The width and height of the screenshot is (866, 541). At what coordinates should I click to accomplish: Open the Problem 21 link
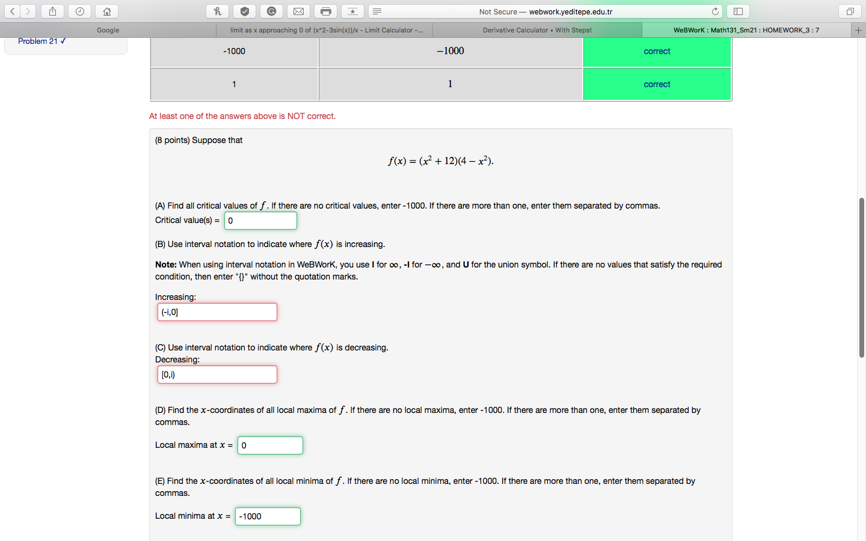(37, 41)
